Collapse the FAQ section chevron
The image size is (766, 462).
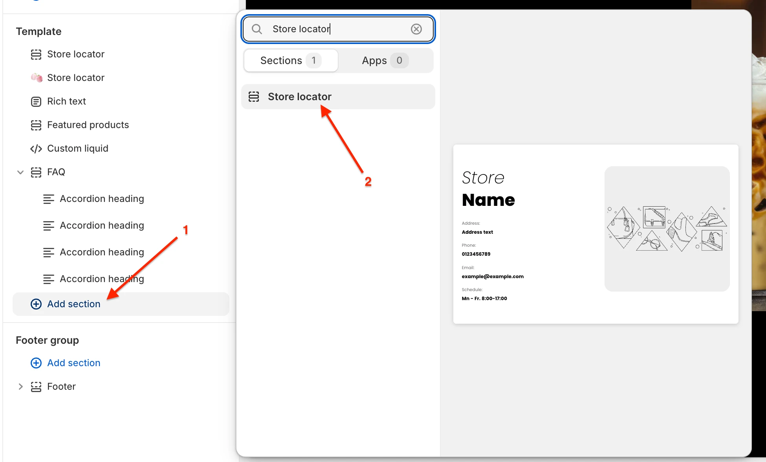pos(20,172)
